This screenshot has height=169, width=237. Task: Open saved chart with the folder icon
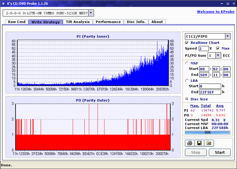coord(209,143)
